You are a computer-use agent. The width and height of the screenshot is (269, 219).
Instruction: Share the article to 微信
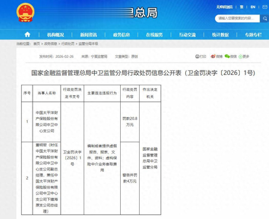[231, 57]
